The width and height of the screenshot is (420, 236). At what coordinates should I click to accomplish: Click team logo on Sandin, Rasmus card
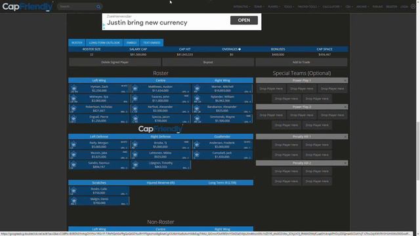click(x=73, y=165)
